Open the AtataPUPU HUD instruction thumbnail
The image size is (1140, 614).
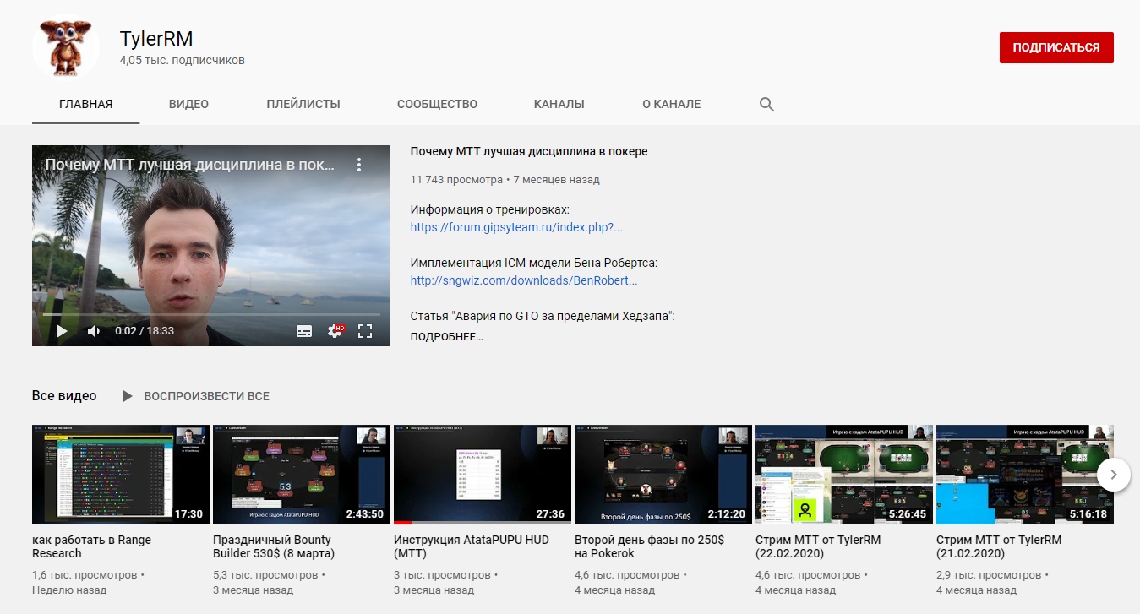(x=483, y=475)
